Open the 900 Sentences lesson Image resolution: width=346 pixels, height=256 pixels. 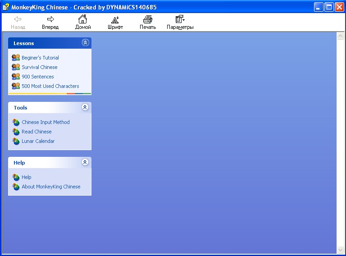[x=38, y=77]
